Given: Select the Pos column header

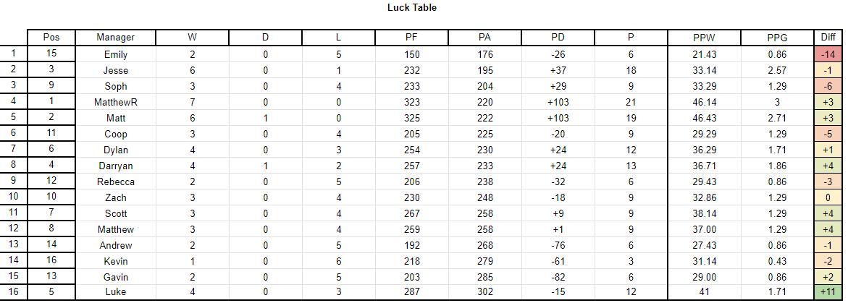Looking at the screenshot, I should [51, 38].
